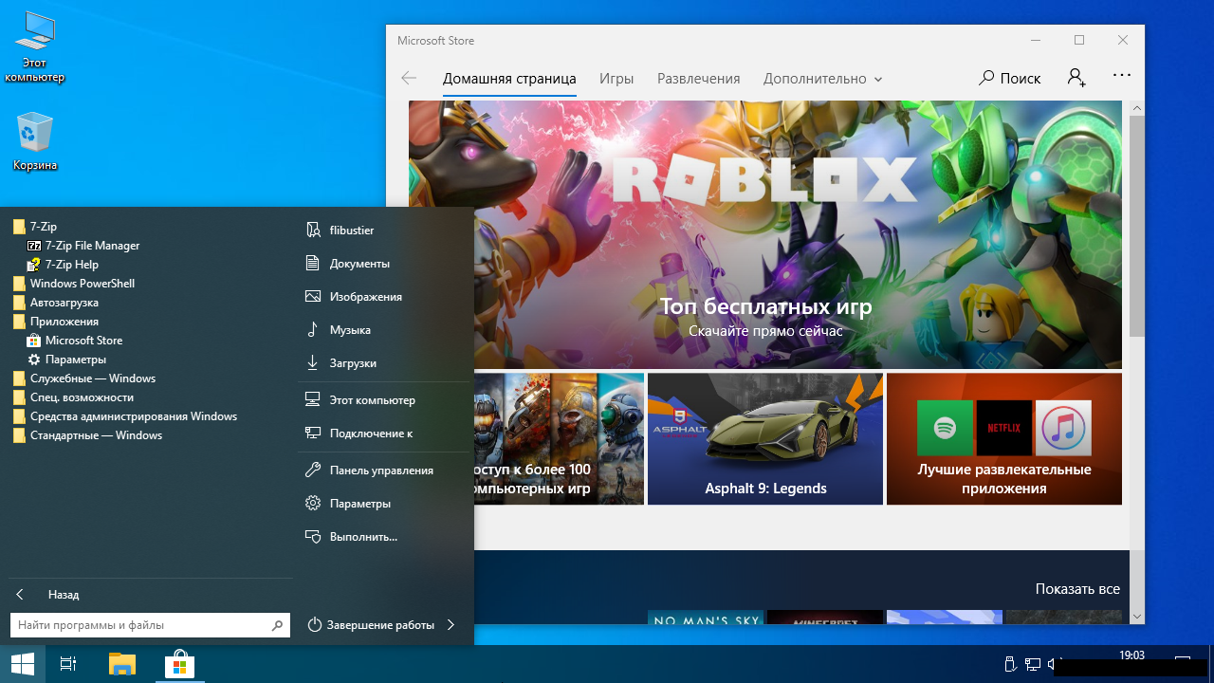Switch to the Игры tab

(616, 79)
